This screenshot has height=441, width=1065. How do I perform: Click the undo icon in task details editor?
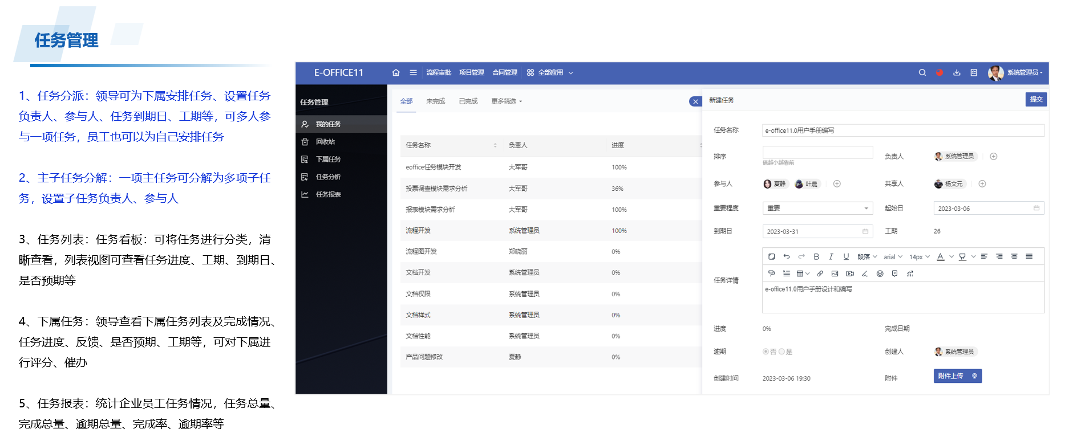click(787, 256)
